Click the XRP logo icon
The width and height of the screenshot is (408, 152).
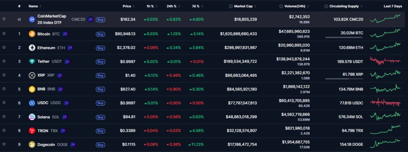32,75
